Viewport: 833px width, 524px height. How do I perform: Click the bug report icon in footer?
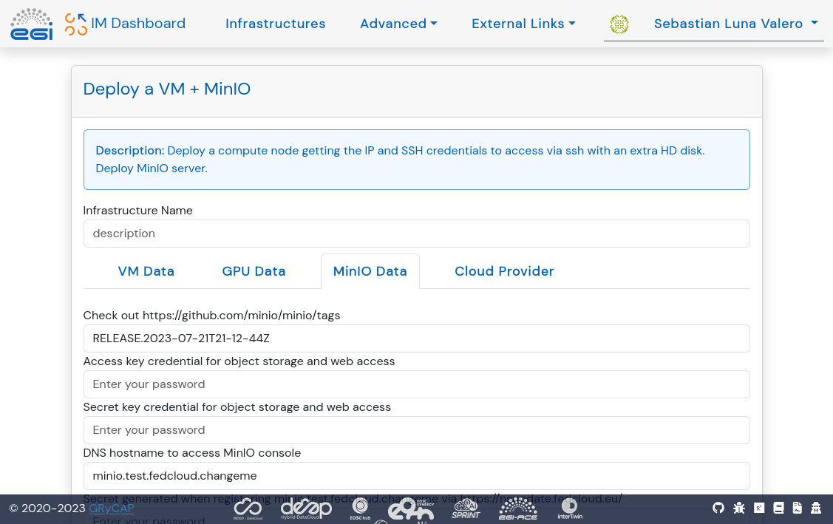(739, 508)
